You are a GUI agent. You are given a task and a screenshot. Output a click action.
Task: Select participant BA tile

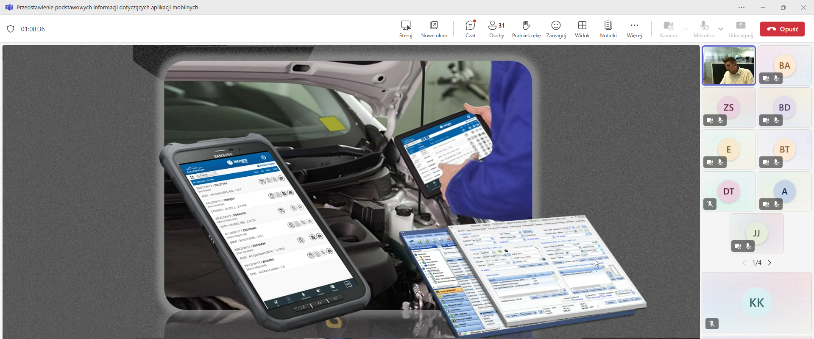click(x=785, y=66)
